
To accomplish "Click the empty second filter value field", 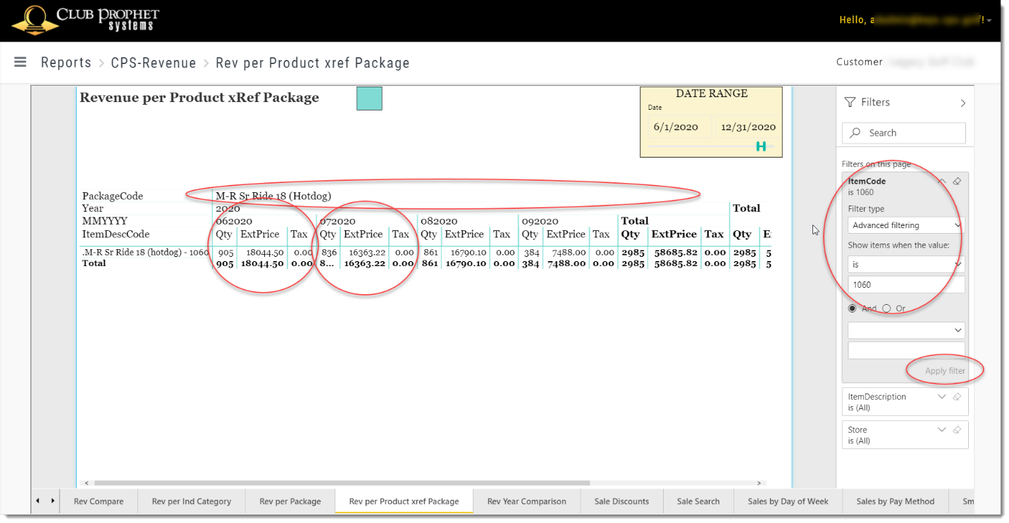I will click(906, 351).
